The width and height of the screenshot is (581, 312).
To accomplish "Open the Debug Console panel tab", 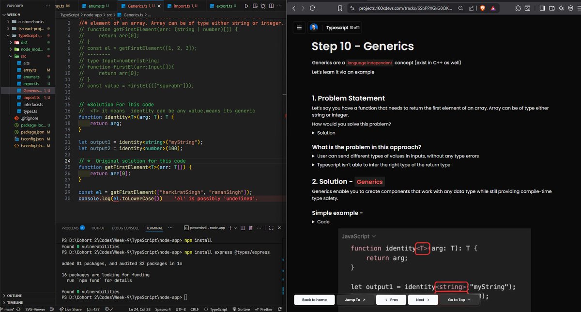I will pyautogui.click(x=125, y=228).
